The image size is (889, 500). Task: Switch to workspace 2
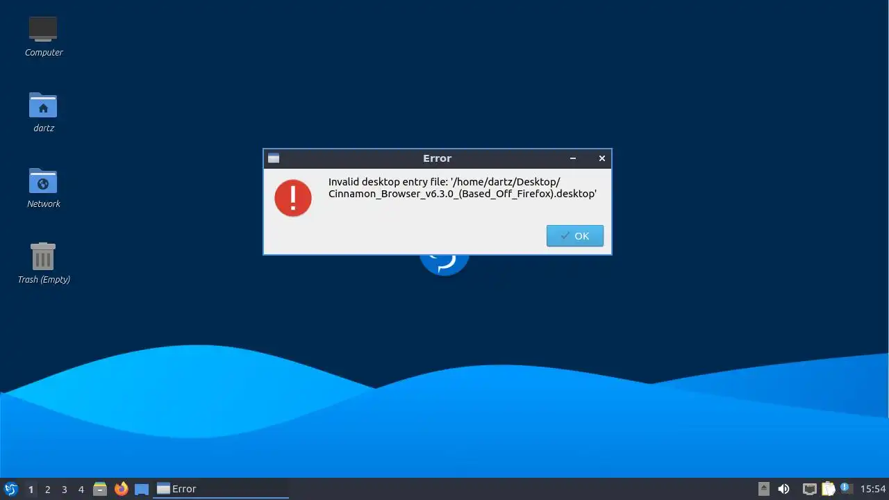coord(47,489)
